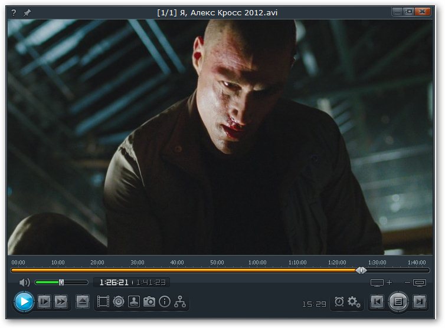The width and height of the screenshot is (445, 328).
Task: Click the eject/open file button
Action: 83,302
